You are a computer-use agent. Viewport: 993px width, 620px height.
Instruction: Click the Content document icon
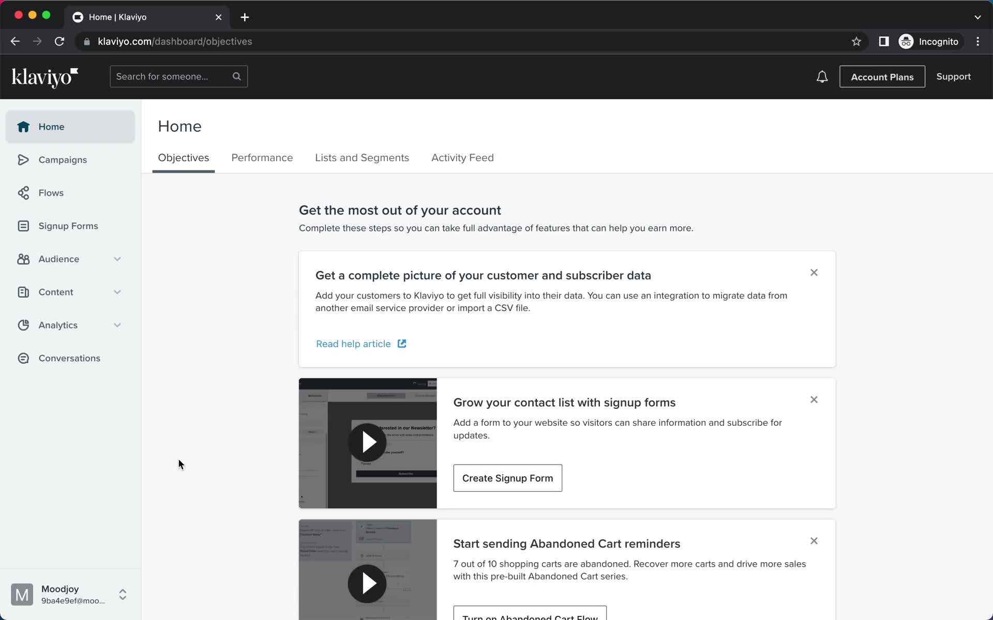[x=23, y=292]
